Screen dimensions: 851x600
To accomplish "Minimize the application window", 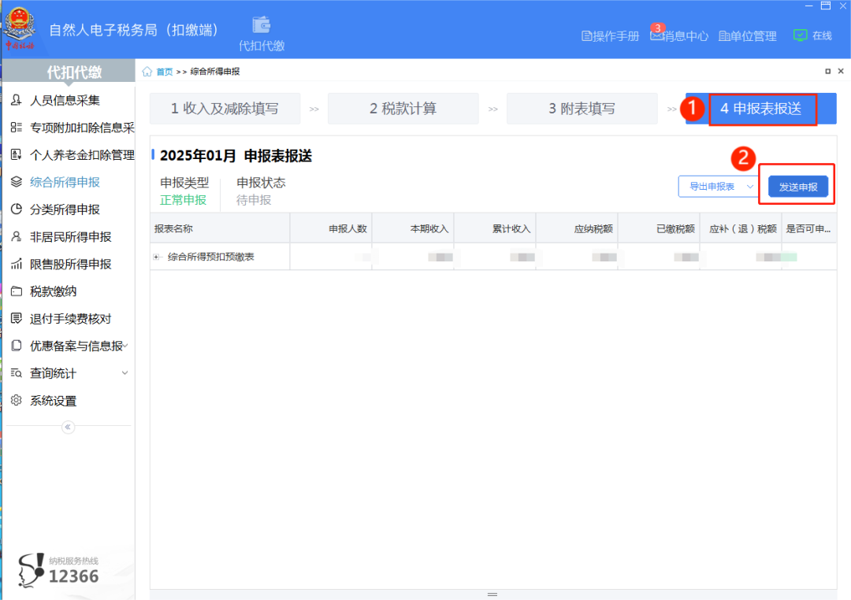I will click(x=808, y=6).
